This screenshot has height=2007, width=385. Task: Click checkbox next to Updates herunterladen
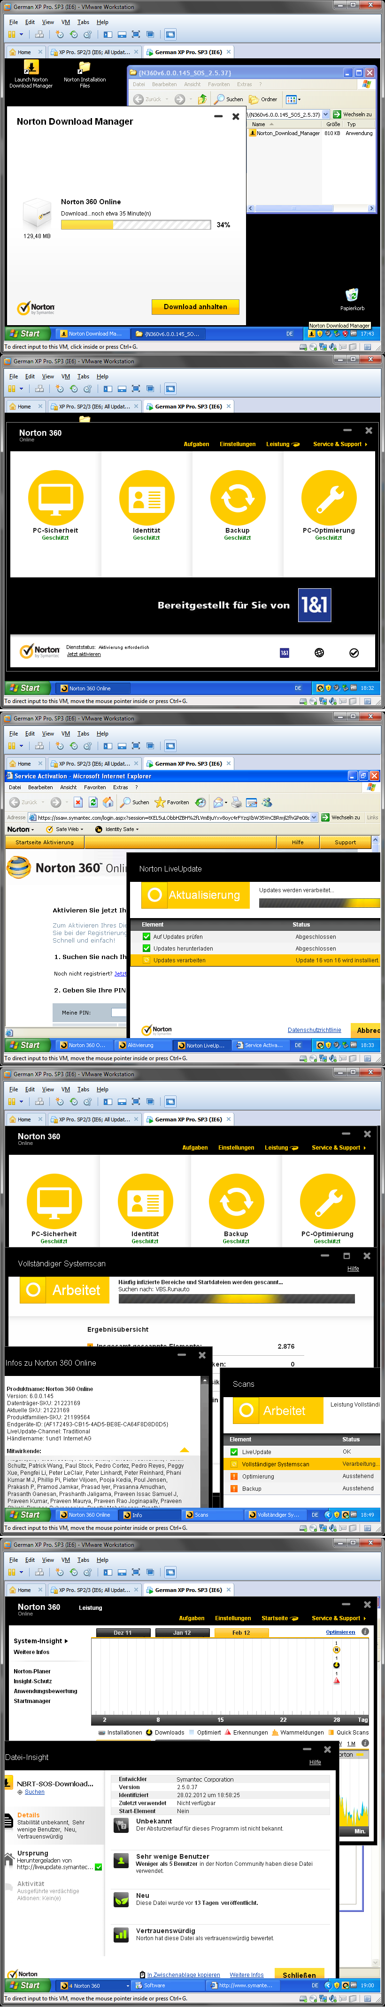[146, 948]
